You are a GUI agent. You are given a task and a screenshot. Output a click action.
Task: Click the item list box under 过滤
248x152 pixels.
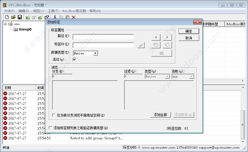coord(159,95)
